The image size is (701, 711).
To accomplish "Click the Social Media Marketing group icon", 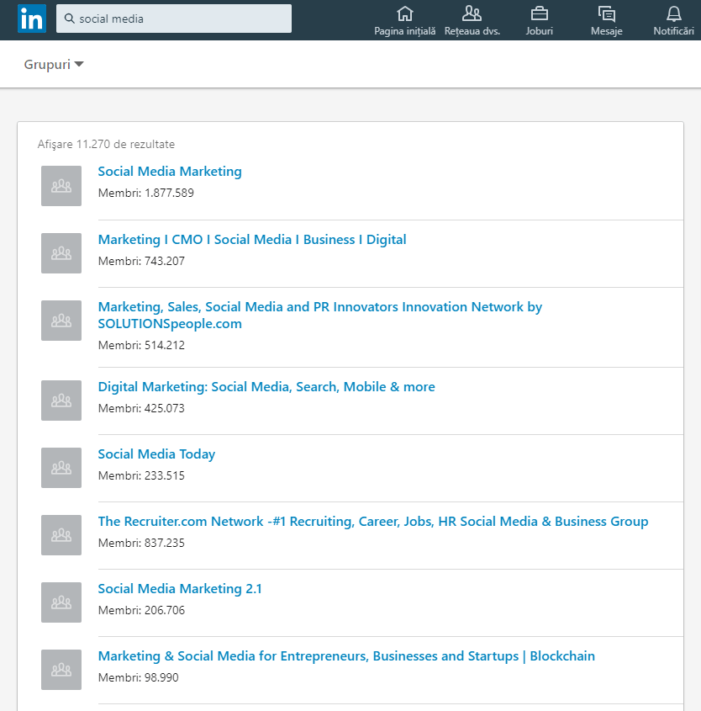I will pos(61,185).
